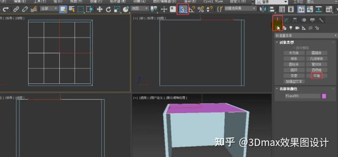Click the Box primitive button
Viewport: 338px width, 157px height.
[294, 53]
